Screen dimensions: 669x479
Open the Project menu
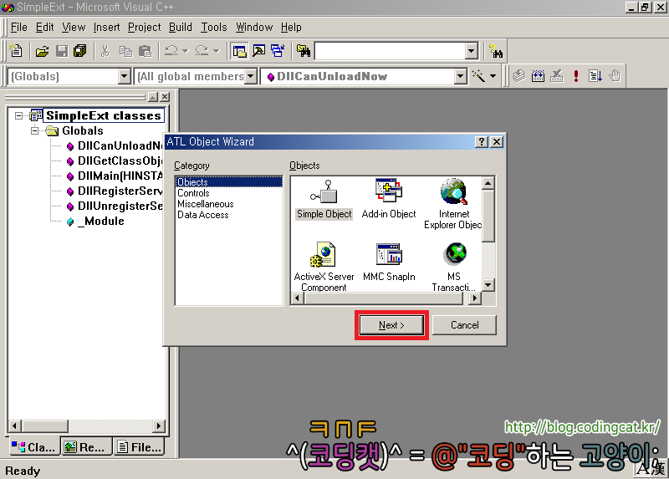(144, 28)
